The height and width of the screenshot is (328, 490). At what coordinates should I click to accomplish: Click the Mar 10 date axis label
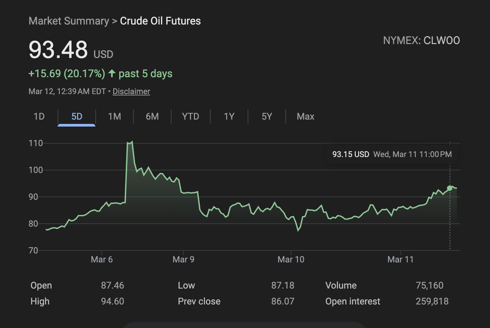(291, 259)
